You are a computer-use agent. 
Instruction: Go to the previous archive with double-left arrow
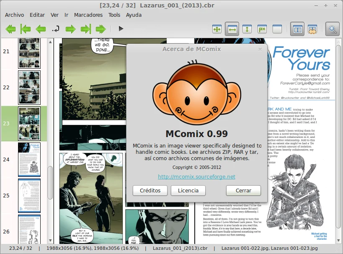tap(10, 29)
